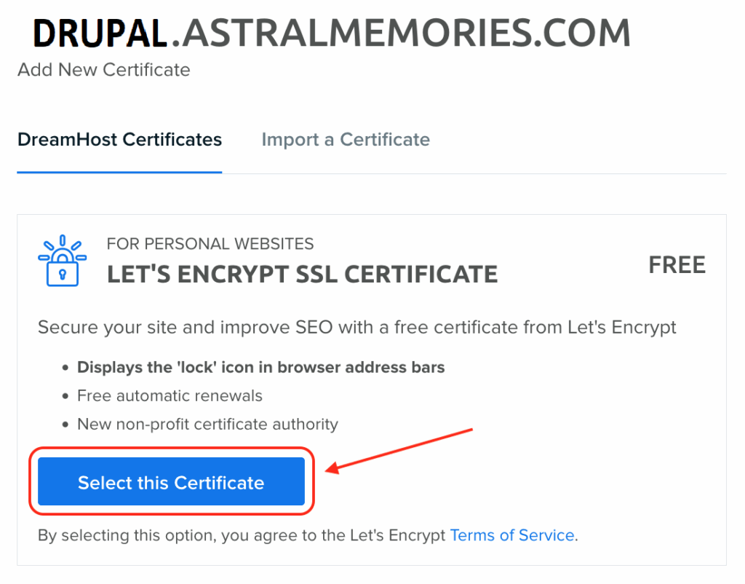The width and height of the screenshot is (745, 584).
Task: Click the Secure your site description line
Action: 356,327
